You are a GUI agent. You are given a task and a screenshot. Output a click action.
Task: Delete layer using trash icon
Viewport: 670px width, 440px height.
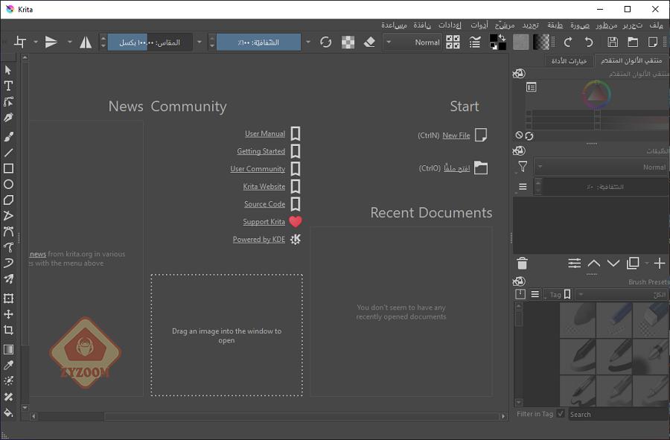point(522,263)
